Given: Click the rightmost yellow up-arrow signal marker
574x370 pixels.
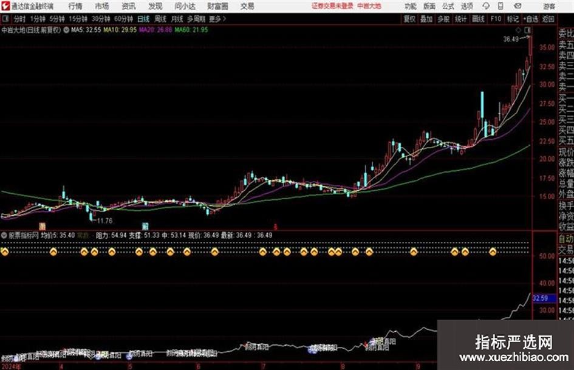Looking at the screenshot, I should tap(493, 252).
